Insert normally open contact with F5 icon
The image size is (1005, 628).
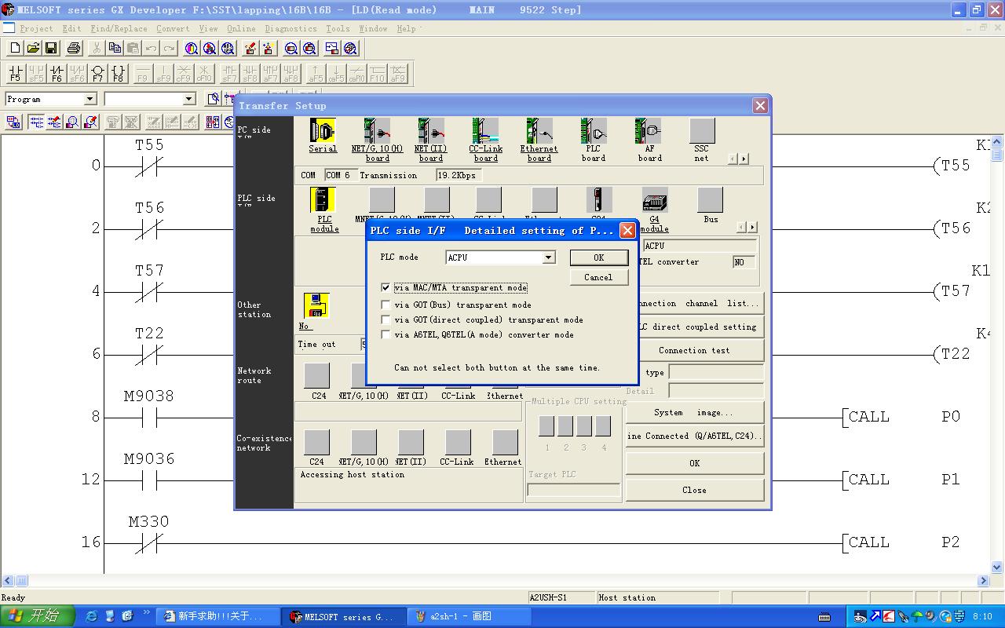[15, 74]
